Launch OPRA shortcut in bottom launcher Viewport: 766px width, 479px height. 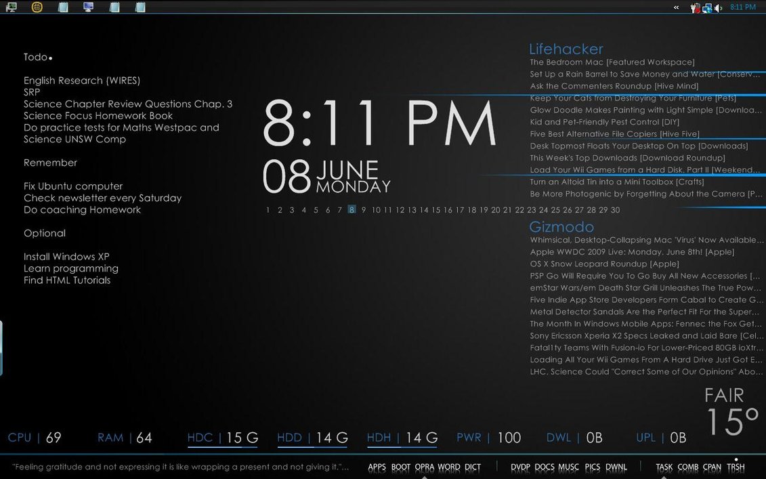point(425,467)
